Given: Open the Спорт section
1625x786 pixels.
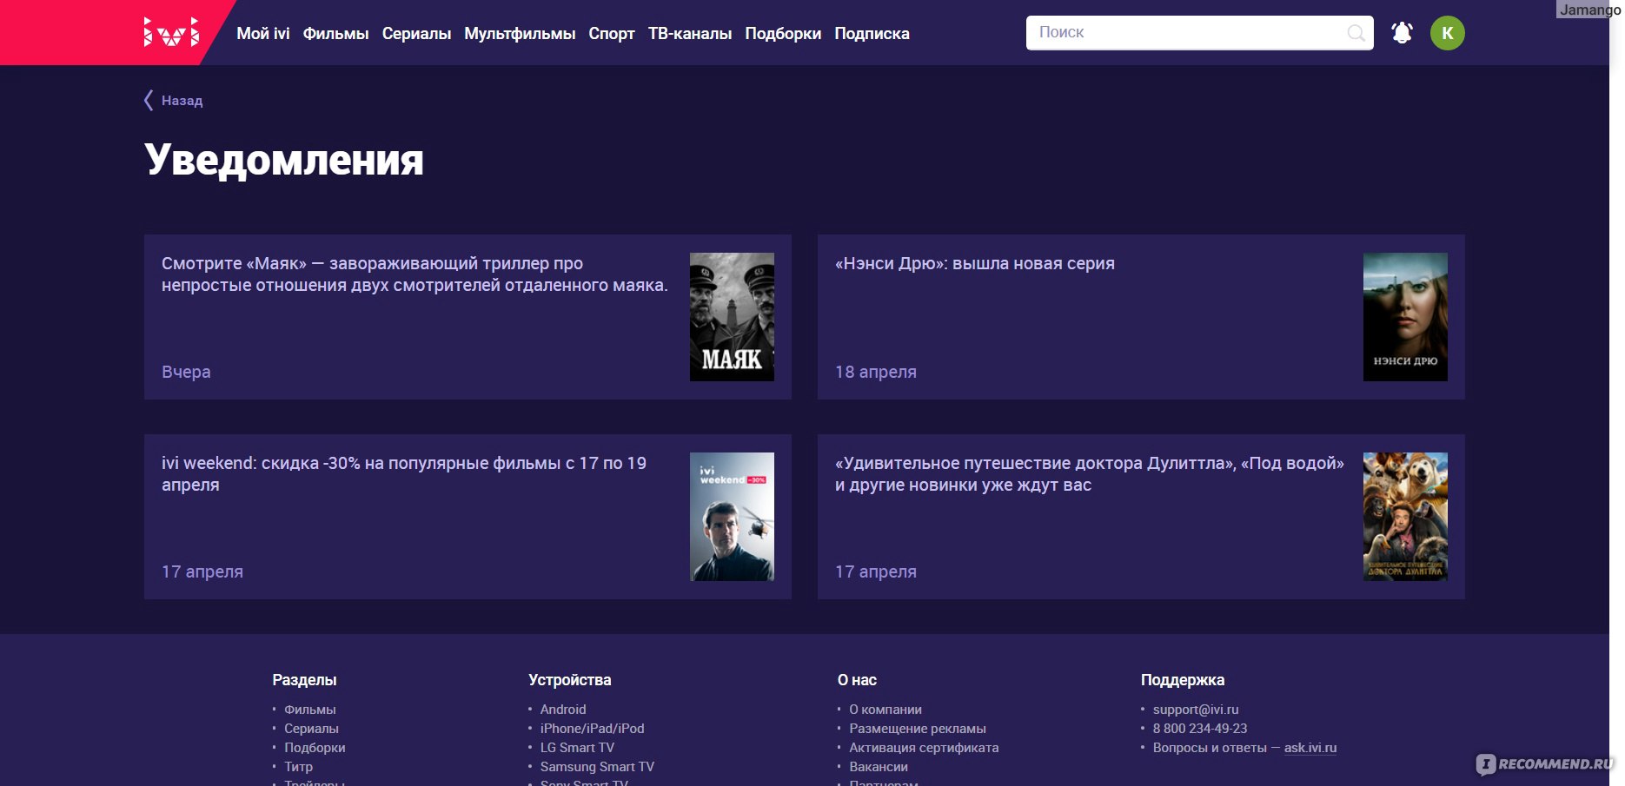Looking at the screenshot, I should [x=612, y=33].
